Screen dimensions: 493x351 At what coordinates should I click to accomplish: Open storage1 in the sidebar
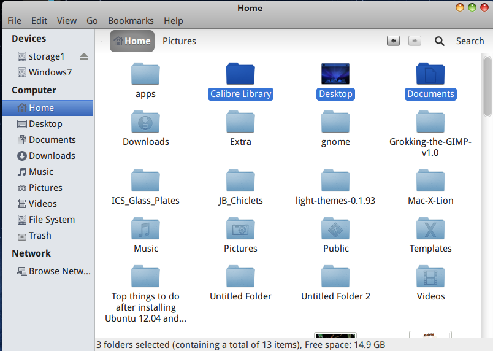point(41,56)
